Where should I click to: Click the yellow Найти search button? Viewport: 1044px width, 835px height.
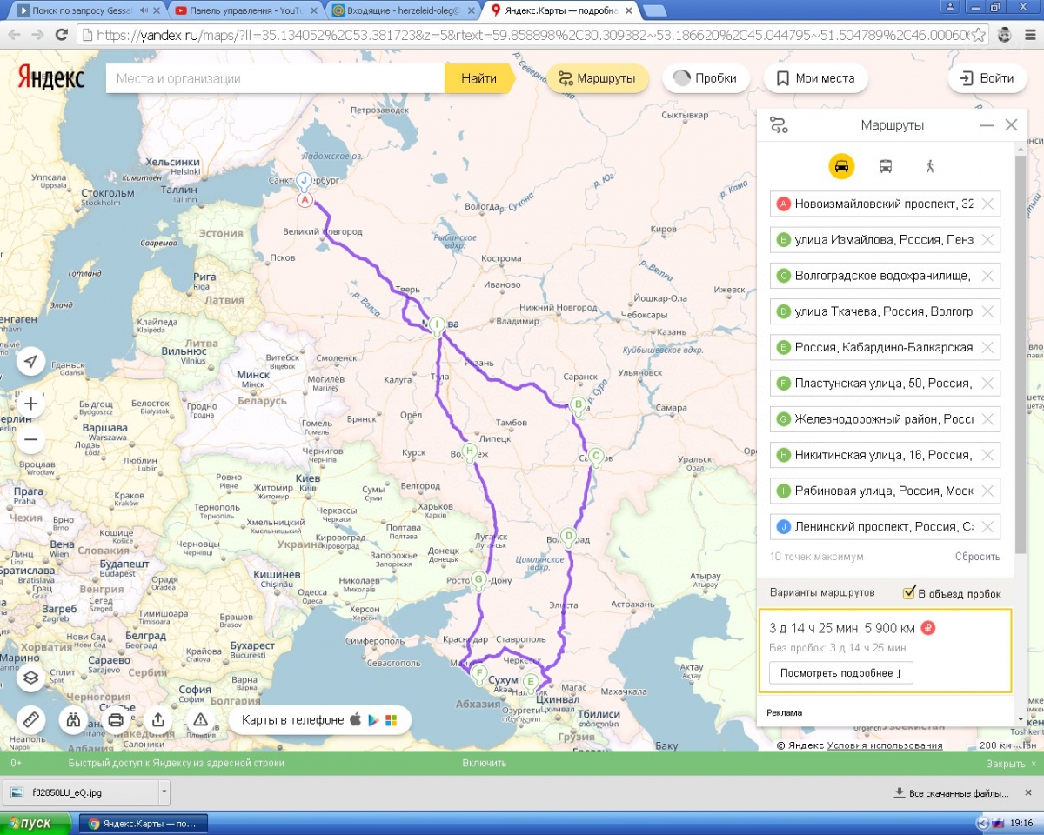[478, 78]
